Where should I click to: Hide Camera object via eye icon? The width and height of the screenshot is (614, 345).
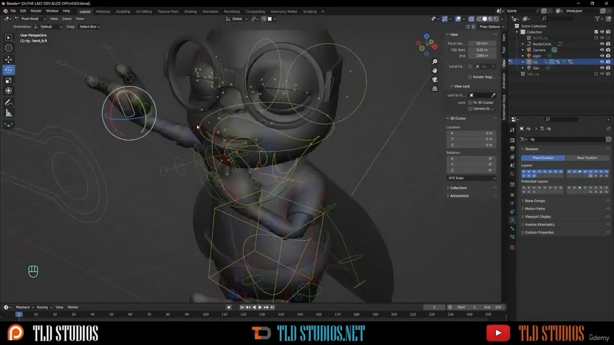tap(602, 50)
